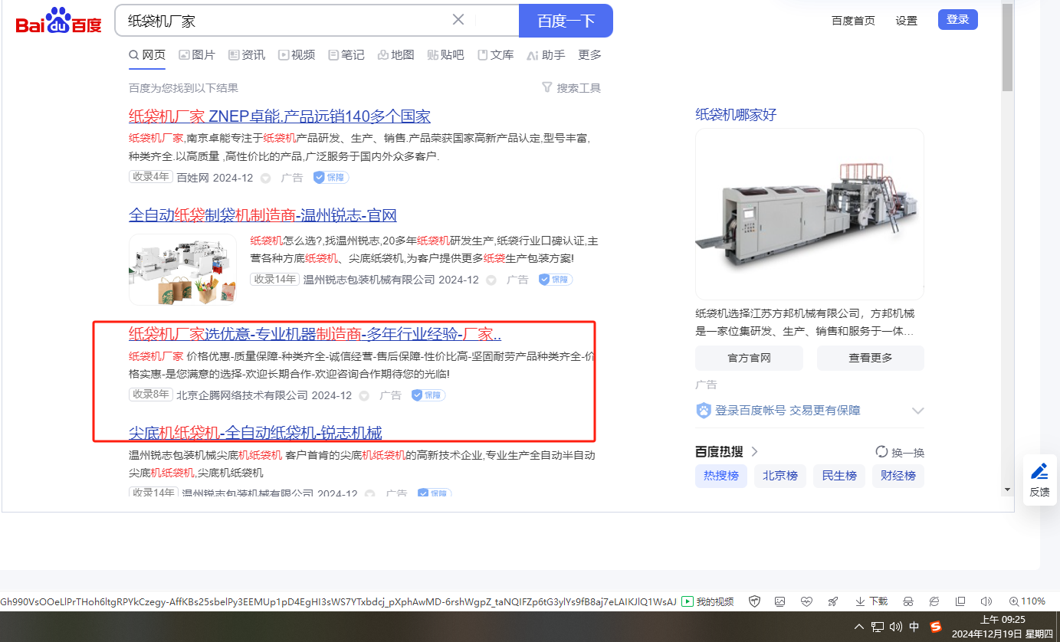Open 我的视频 in the status bar
This screenshot has height=642, width=1060.
coord(707,601)
